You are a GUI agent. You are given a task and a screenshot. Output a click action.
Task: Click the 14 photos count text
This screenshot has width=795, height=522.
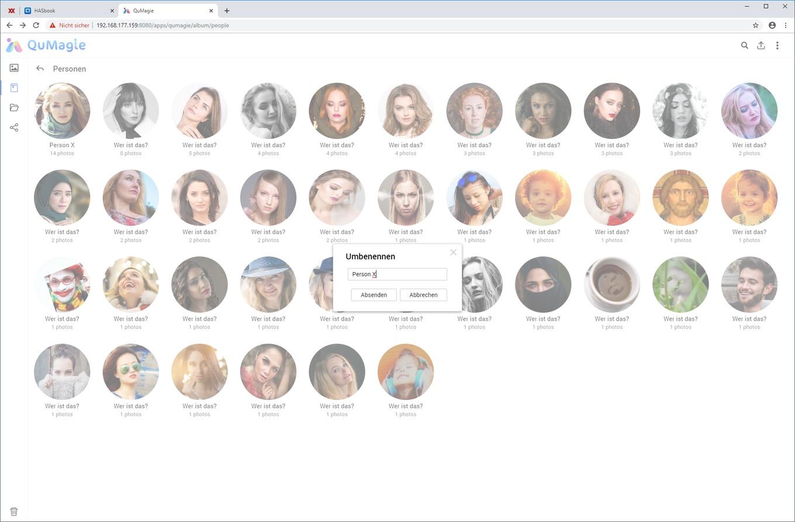point(62,154)
